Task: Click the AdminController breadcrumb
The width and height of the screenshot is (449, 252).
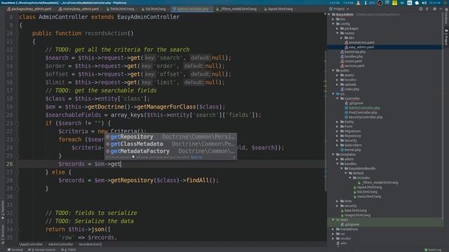Action: click(x=60, y=244)
